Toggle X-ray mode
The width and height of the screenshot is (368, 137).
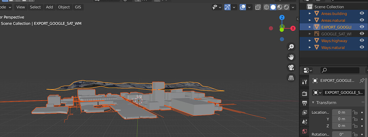point(258,7)
